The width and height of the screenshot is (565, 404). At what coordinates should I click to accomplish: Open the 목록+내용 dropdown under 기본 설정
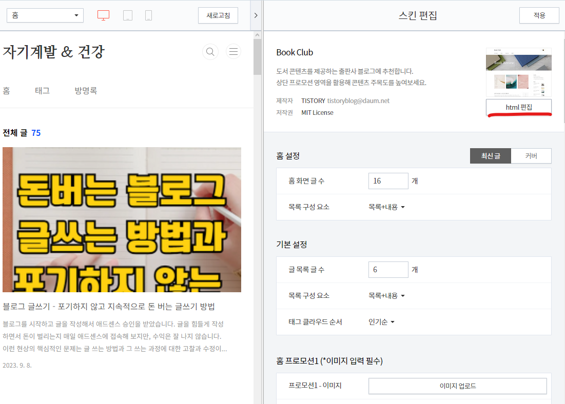(387, 296)
